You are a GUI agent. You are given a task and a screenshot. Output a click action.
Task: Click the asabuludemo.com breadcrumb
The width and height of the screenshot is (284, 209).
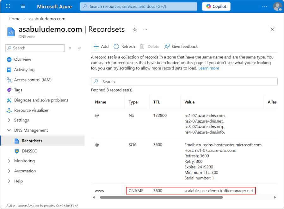(47, 19)
